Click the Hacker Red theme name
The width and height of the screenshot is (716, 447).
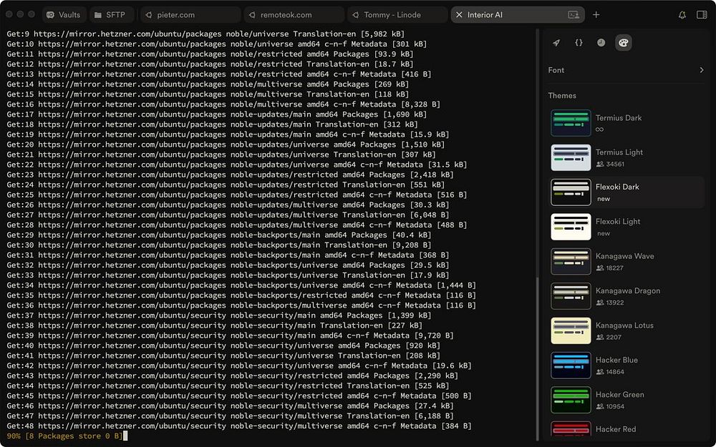coord(615,430)
